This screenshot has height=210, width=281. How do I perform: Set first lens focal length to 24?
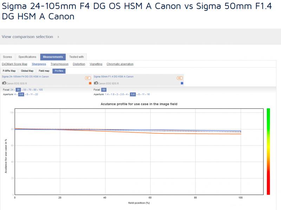(12, 90)
